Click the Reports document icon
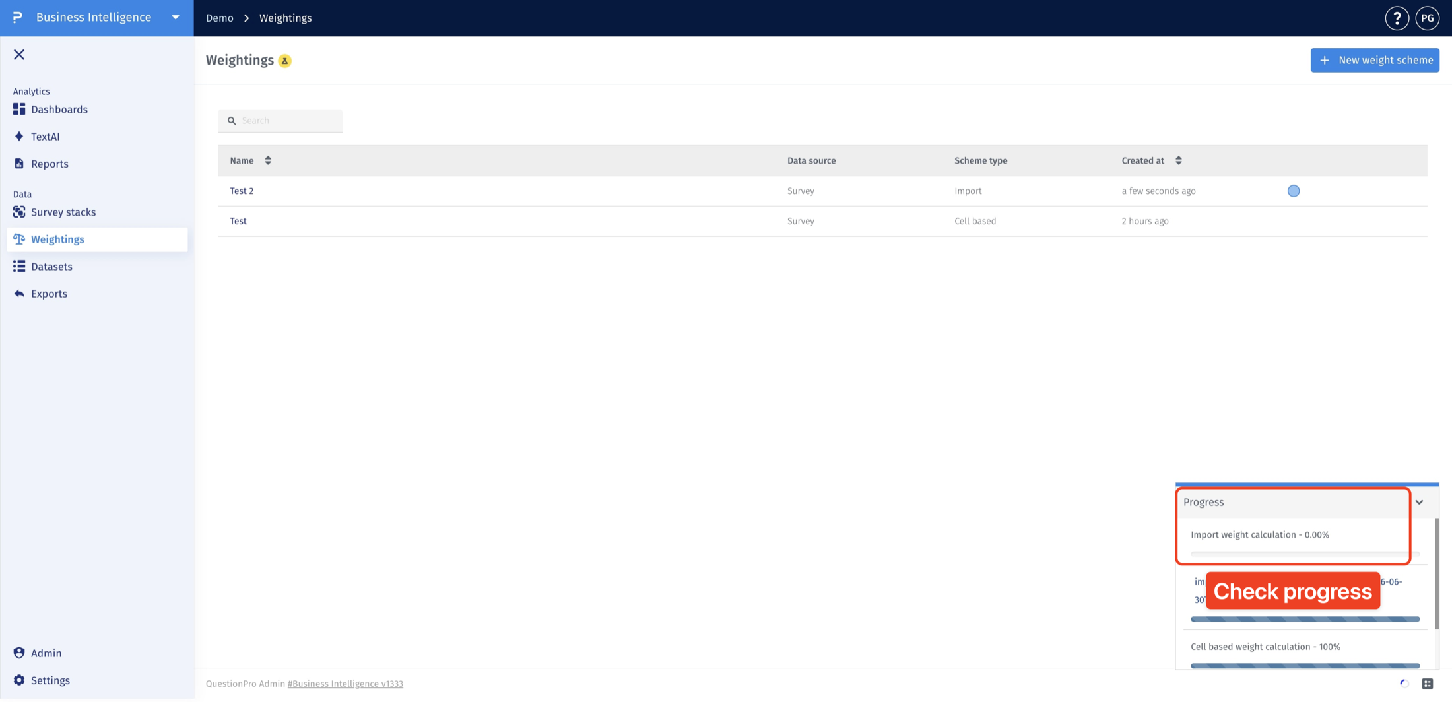This screenshot has height=702, width=1452. (x=19, y=163)
